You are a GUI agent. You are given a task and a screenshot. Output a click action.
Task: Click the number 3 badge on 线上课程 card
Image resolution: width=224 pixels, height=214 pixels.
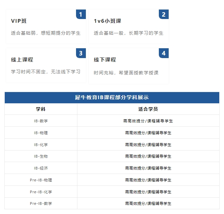81,53
